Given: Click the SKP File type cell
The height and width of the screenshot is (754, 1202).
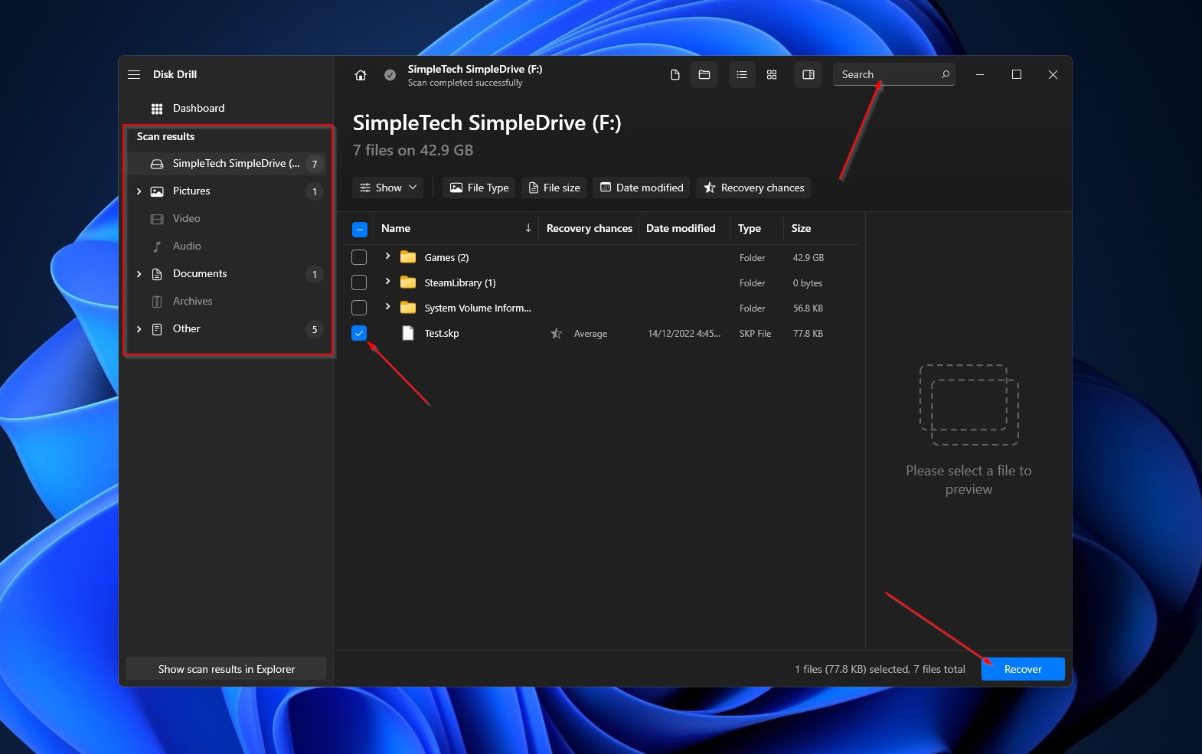Looking at the screenshot, I should tap(755, 334).
